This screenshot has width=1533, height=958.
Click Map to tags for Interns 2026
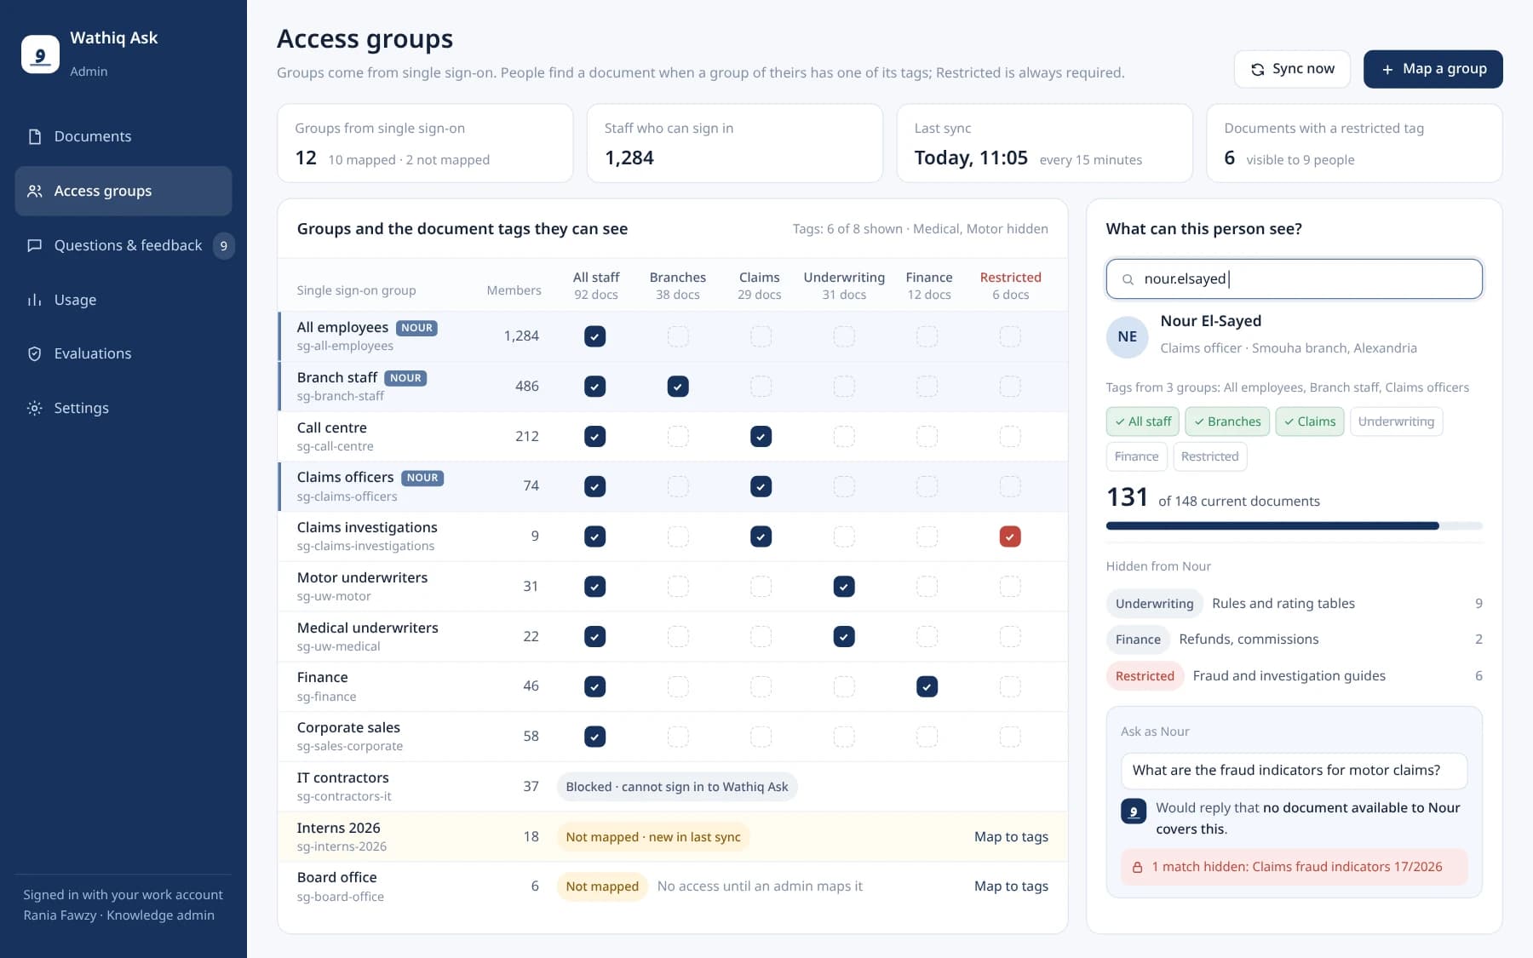(1011, 837)
